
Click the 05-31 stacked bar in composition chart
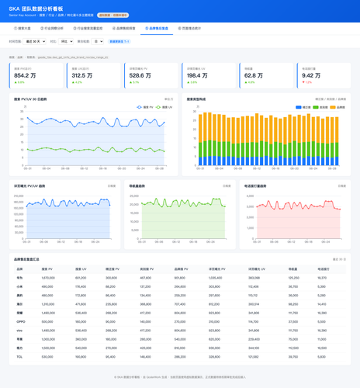[x=200, y=140]
